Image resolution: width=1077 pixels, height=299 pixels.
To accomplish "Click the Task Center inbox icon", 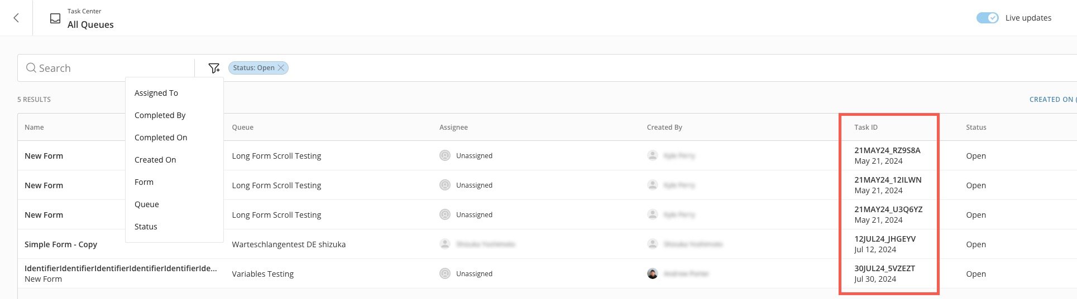I will click(55, 18).
